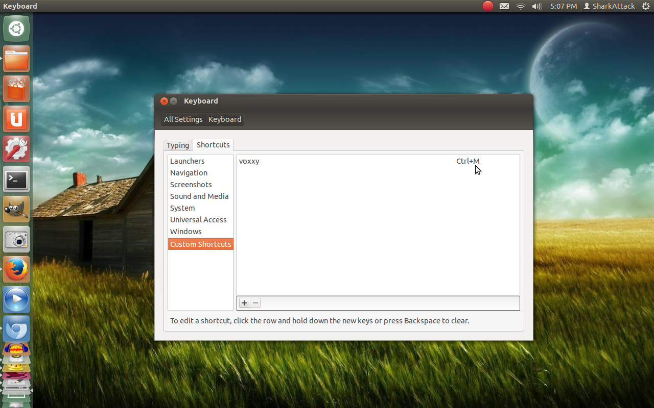Open the power gear session menu
Viewport: 654px width, 408px height.
point(646,6)
